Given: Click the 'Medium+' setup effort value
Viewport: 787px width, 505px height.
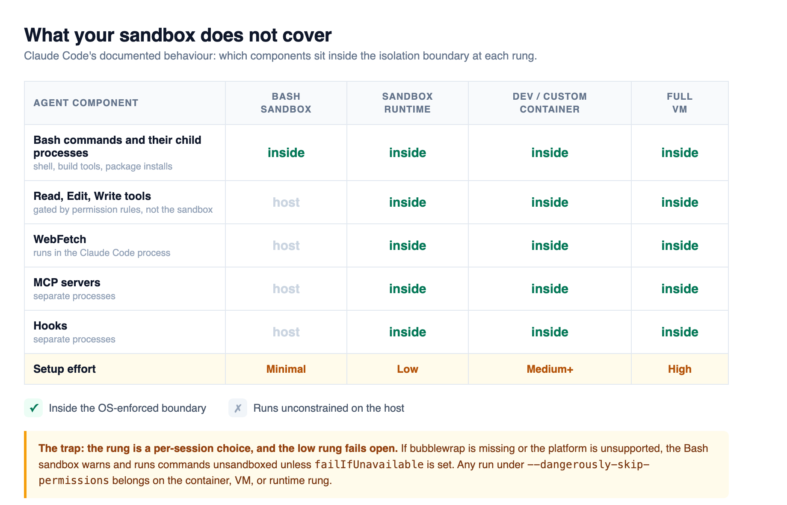Looking at the screenshot, I should pyautogui.click(x=550, y=369).
